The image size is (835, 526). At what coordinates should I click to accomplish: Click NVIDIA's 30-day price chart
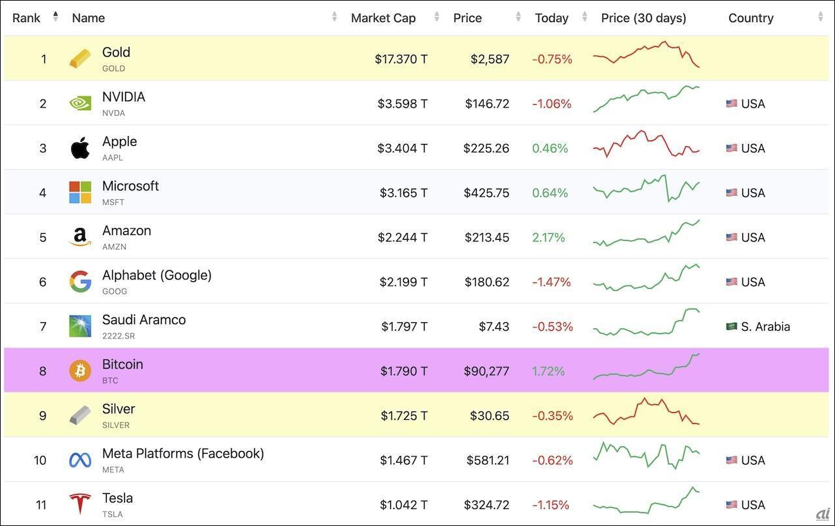coord(646,99)
